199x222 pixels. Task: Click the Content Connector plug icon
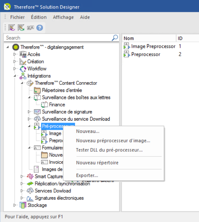[30, 83]
